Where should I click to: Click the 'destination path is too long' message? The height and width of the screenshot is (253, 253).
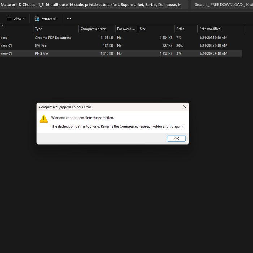click(x=117, y=126)
